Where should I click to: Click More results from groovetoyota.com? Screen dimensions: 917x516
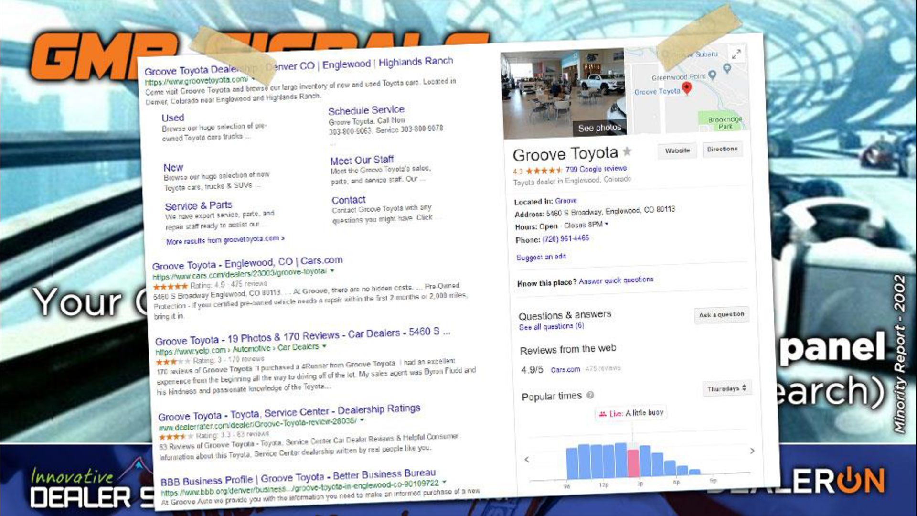225,240
